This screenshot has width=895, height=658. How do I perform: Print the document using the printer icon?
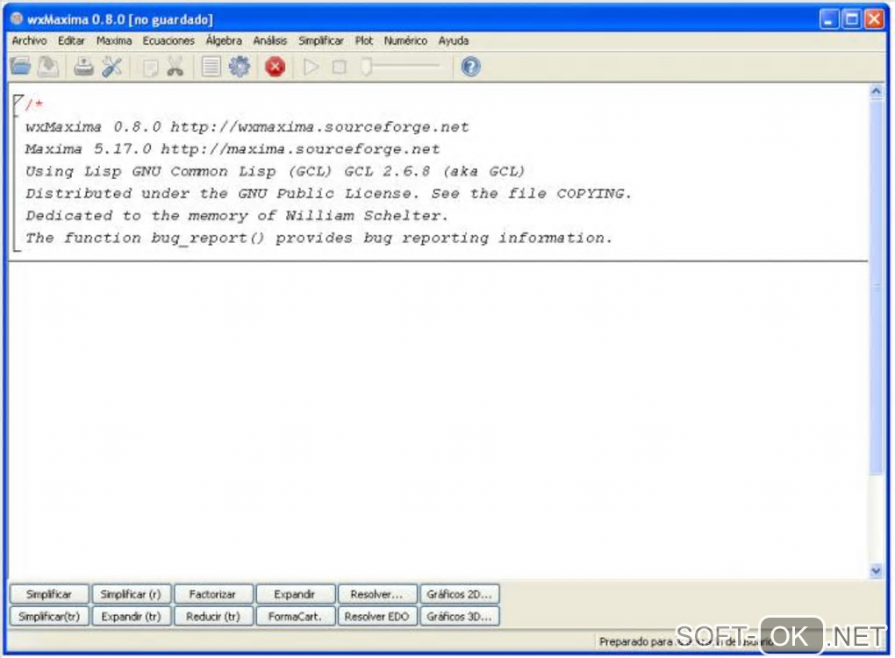(84, 67)
